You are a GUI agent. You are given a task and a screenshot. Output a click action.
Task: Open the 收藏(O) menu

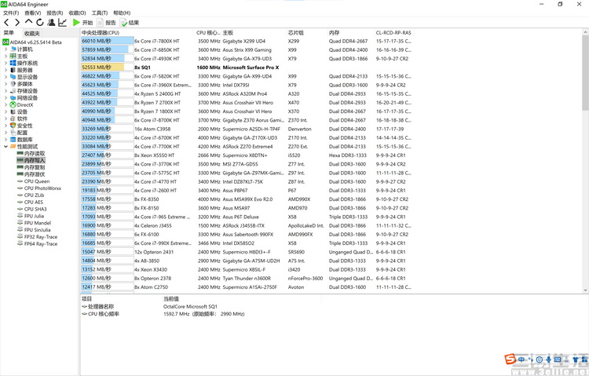(78, 13)
